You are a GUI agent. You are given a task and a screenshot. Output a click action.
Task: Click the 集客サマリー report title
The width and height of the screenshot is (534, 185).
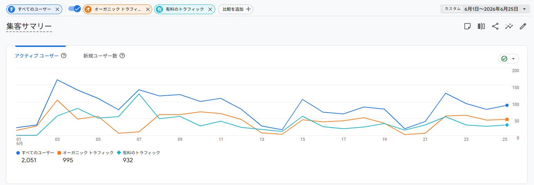[29, 26]
